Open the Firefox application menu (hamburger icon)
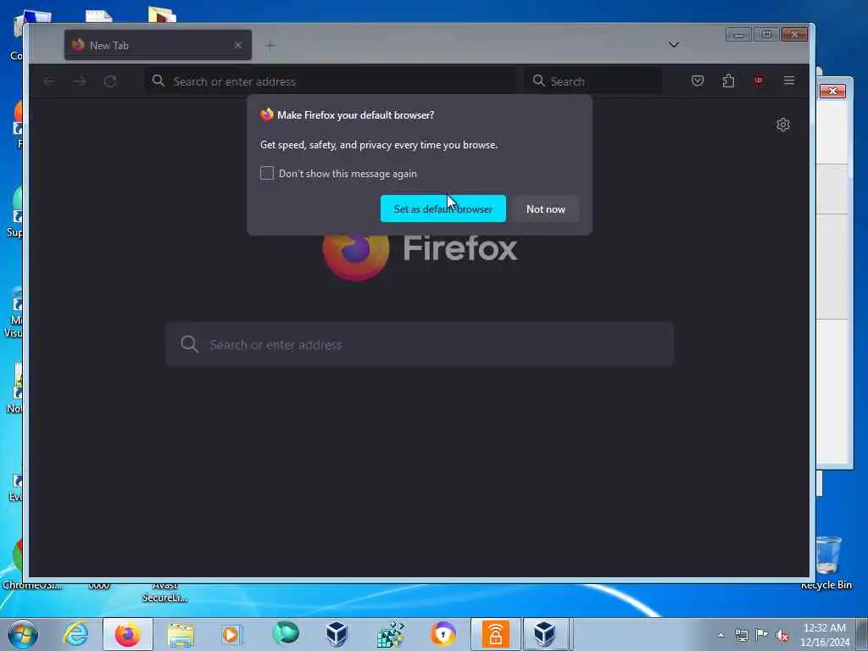868x651 pixels. (789, 81)
